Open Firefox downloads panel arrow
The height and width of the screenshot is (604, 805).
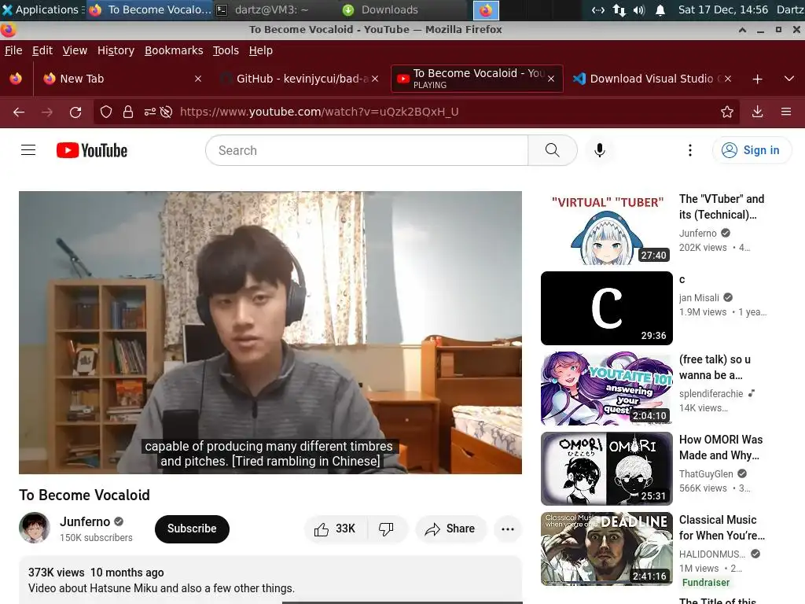pyautogui.click(x=757, y=112)
